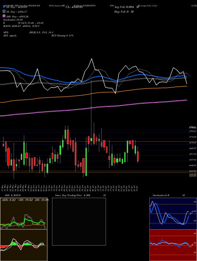Click the Stochastics: 55.38 reading
Viewport: 197px width, 261px height.
tap(13, 20)
